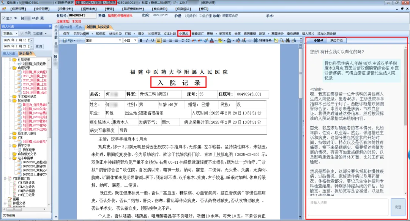Toggle underline text formatting
This screenshot has height=221, width=410.
pos(153,41)
